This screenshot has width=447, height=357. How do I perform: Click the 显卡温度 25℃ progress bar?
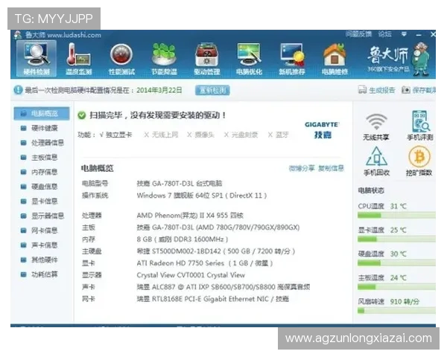(396, 239)
